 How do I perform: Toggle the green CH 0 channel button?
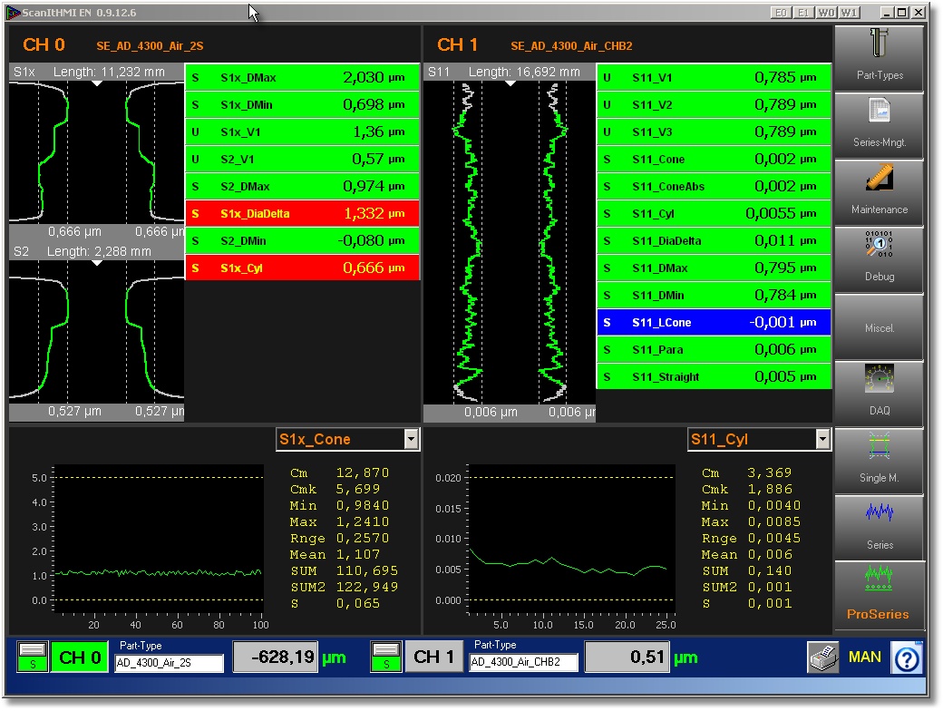point(80,657)
